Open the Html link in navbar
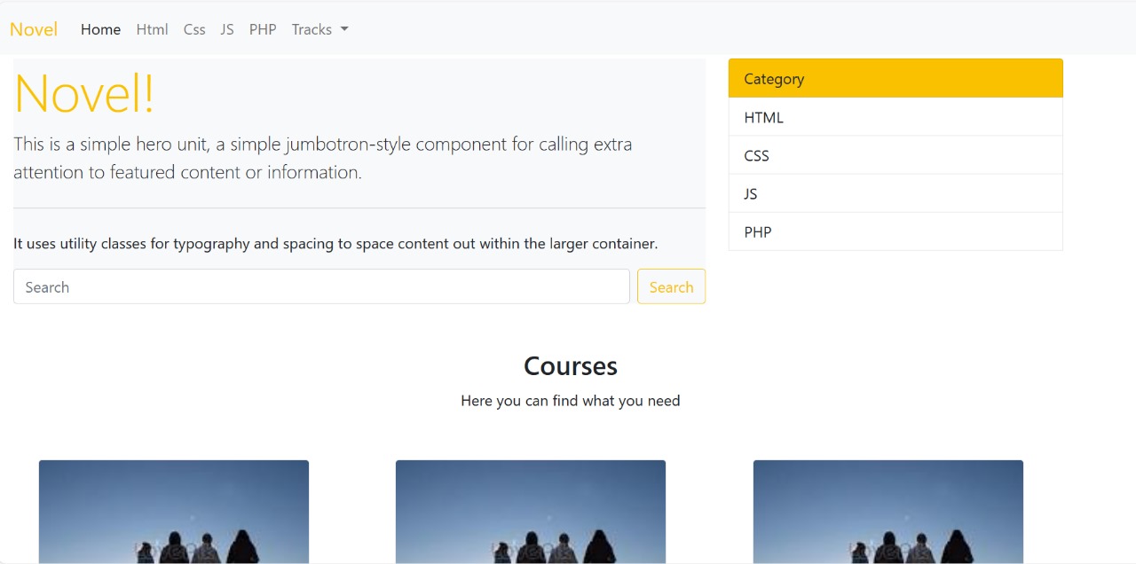 152,29
